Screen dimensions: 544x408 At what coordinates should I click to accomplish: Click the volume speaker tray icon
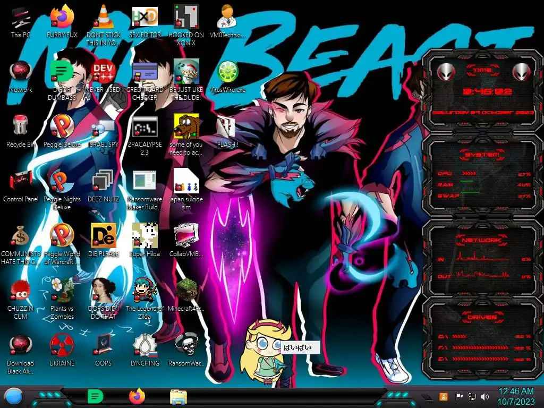[484, 396]
